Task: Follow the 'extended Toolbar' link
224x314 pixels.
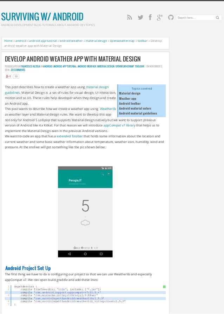Action: (70, 136)
